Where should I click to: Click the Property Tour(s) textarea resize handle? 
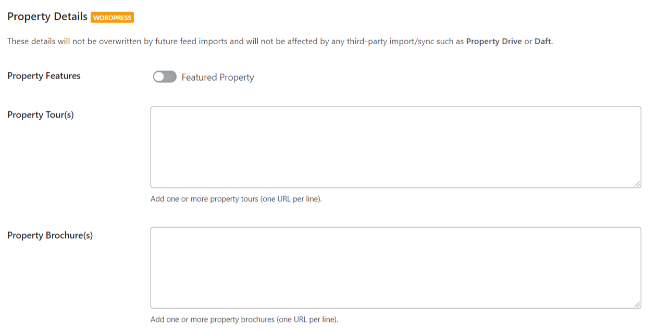638,184
